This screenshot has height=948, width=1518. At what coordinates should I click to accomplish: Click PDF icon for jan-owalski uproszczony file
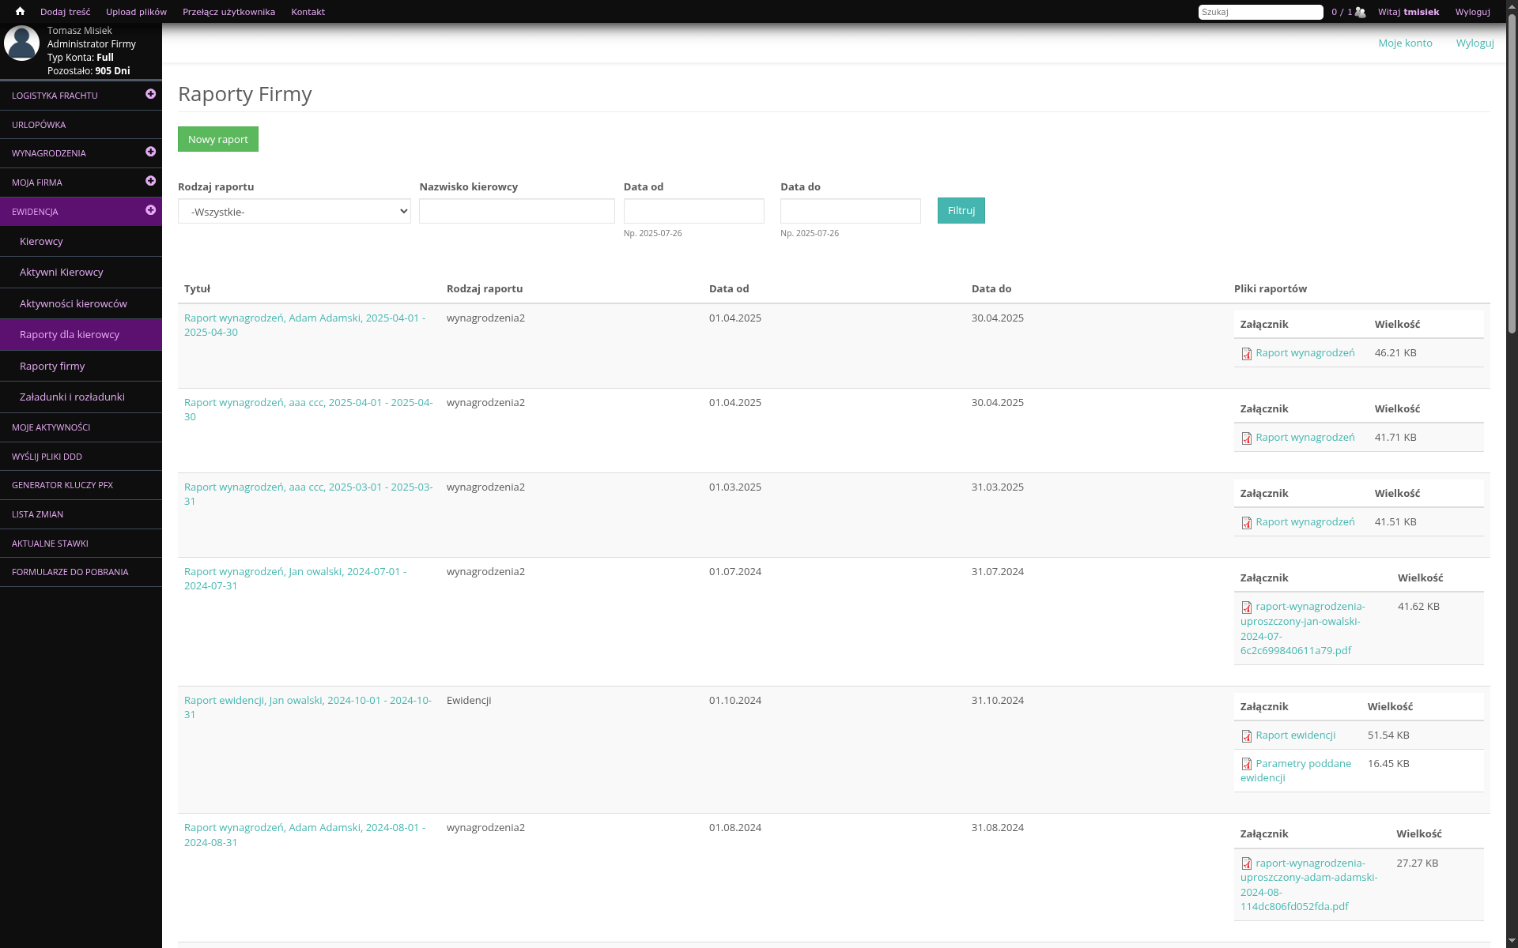tap(1247, 608)
